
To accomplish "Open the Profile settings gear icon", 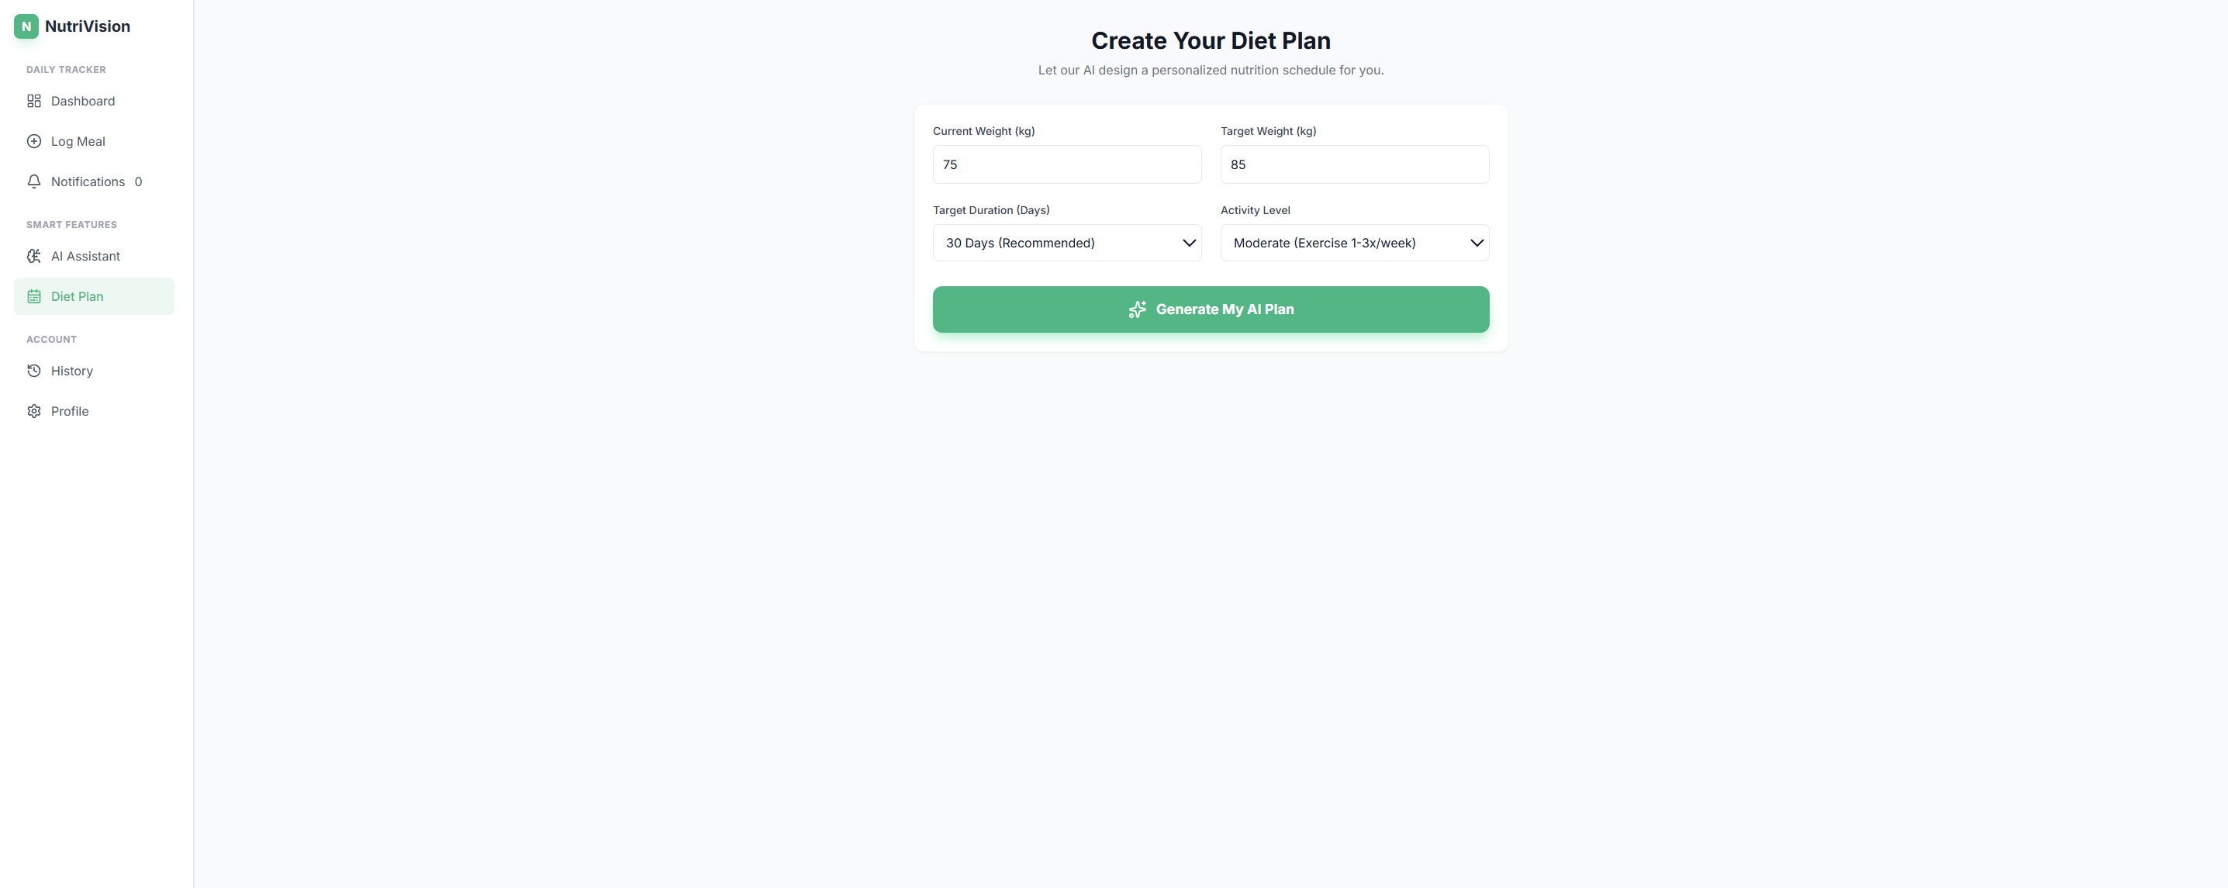I will point(33,411).
